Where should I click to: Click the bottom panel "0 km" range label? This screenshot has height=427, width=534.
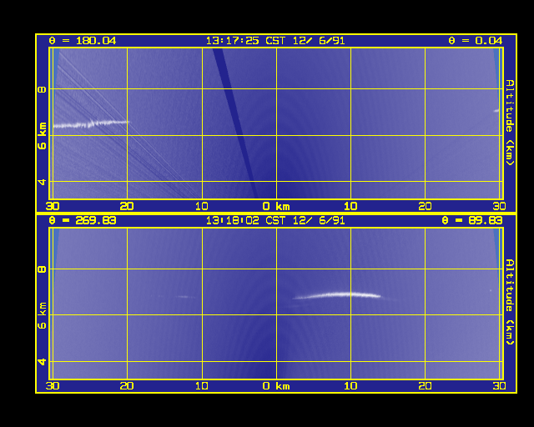pyautogui.click(x=276, y=386)
